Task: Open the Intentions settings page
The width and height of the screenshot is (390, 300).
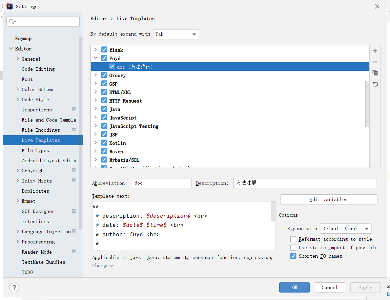Action: (35, 221)
